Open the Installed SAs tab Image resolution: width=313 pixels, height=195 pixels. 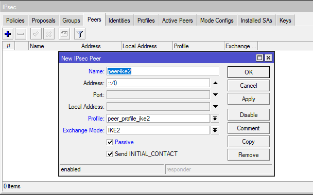pos(256,21)
